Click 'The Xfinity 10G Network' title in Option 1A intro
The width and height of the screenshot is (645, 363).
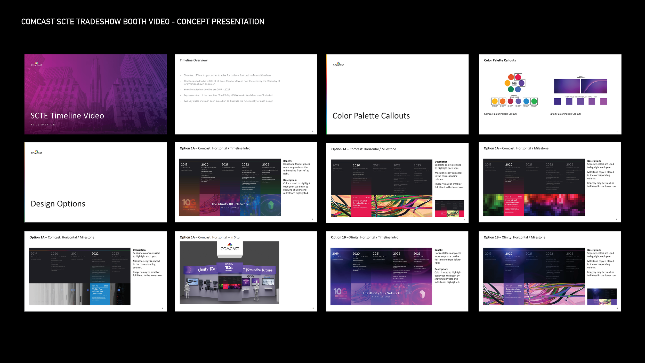230,204
